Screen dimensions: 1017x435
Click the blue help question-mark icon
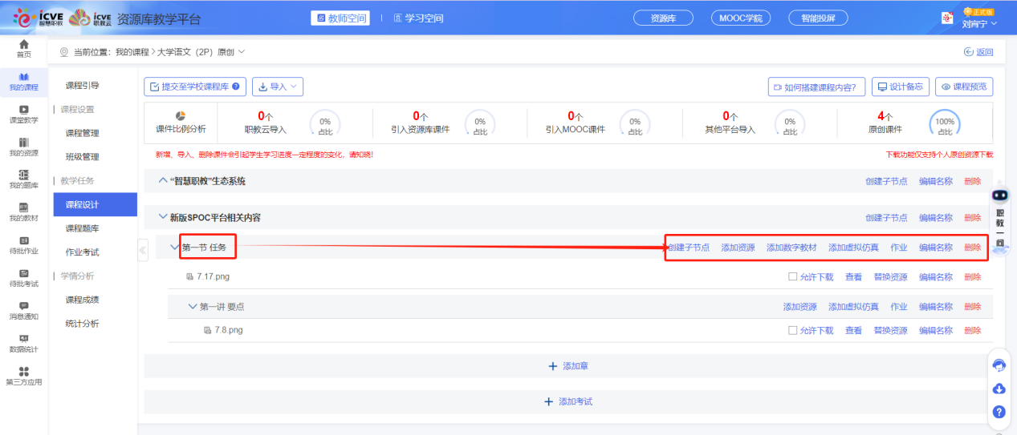(x=999, y=412)
